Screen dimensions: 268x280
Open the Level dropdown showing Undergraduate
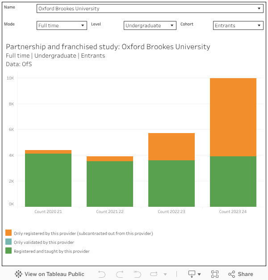point(150,25)
